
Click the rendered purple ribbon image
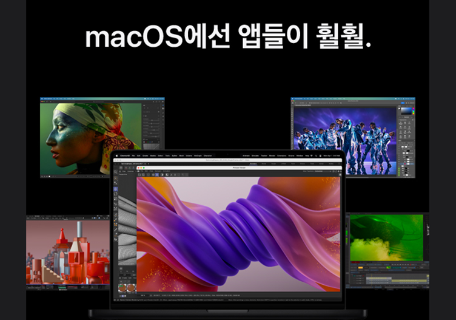pos(238,234)
